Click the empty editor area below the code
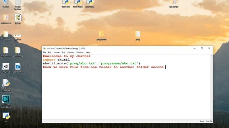The width and height of the screenshot is (229, 128). (126, 94)
